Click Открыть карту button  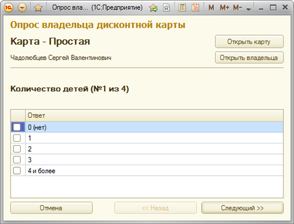point(249,42)
